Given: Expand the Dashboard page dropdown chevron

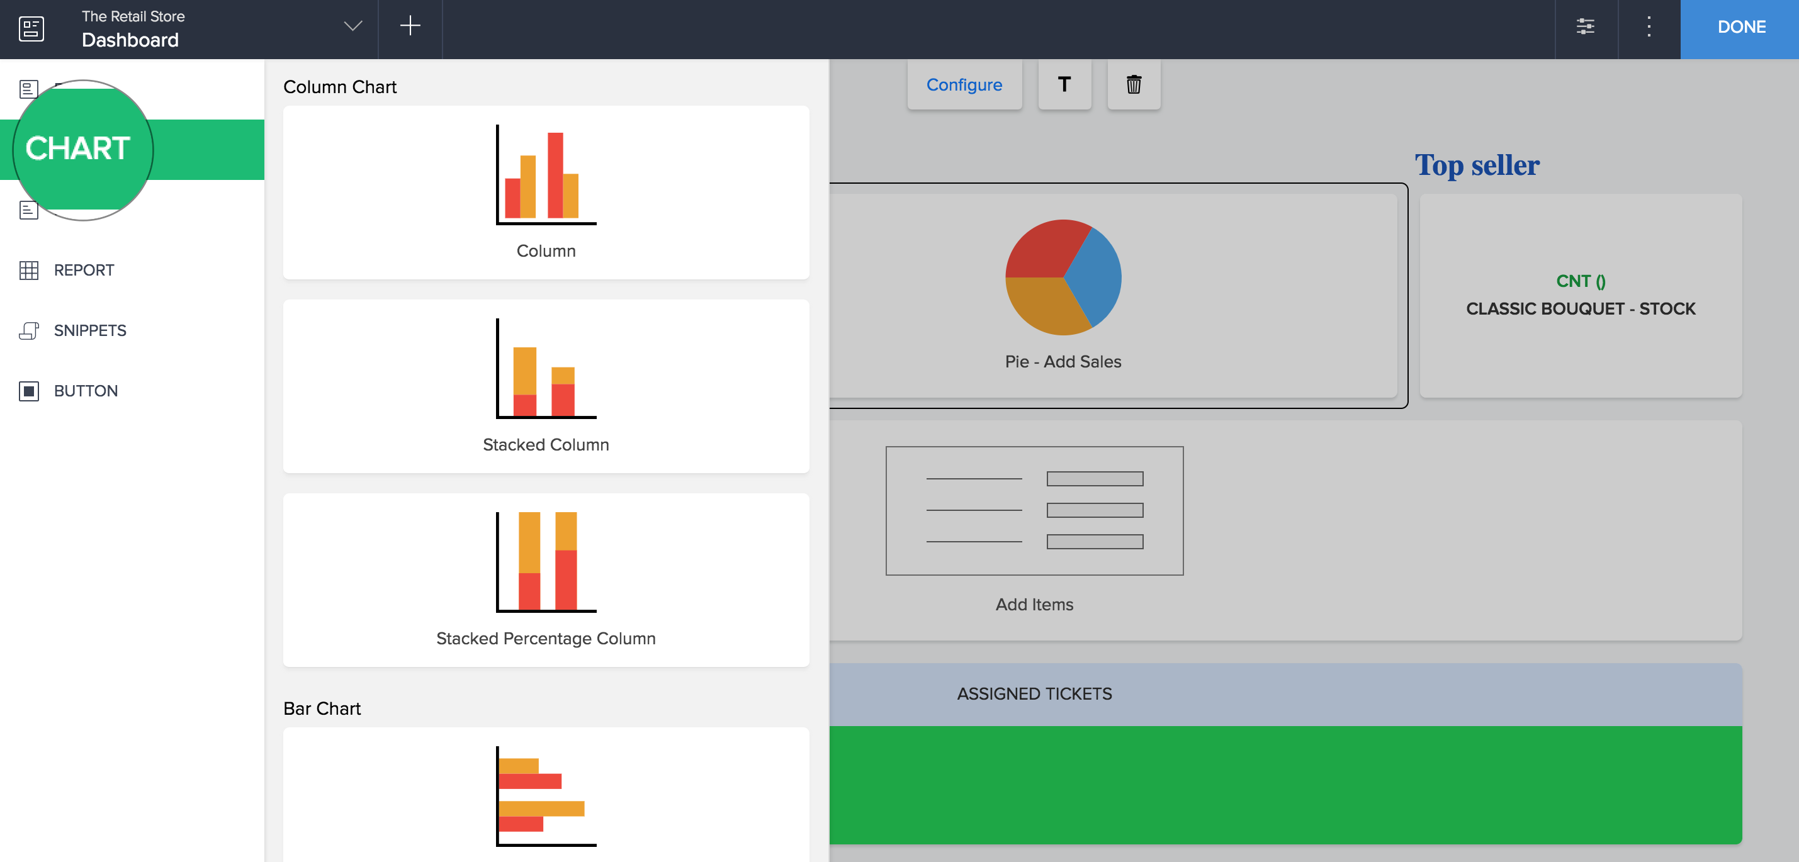Looking at the screenshot, I should tap(352, 26).
